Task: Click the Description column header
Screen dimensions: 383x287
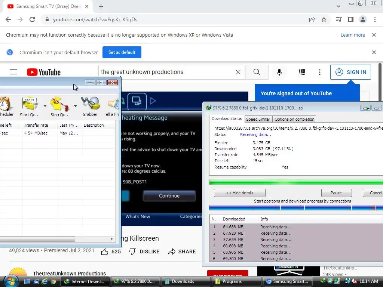Action: 99,125
